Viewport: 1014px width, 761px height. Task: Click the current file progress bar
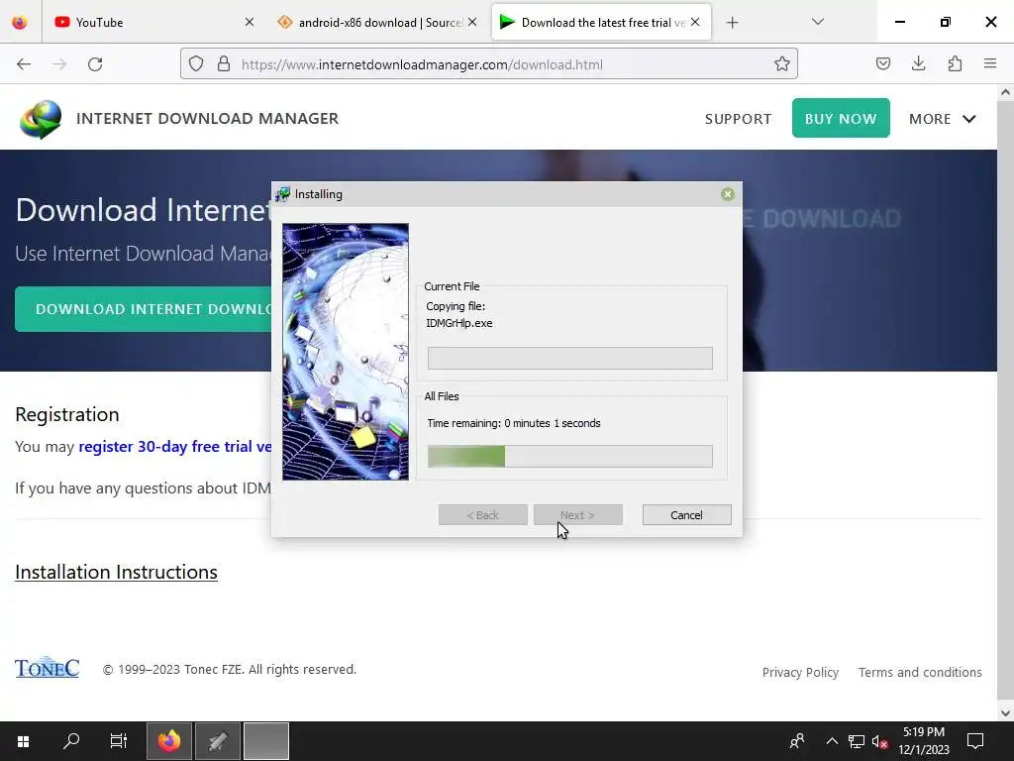pos(570,358)
